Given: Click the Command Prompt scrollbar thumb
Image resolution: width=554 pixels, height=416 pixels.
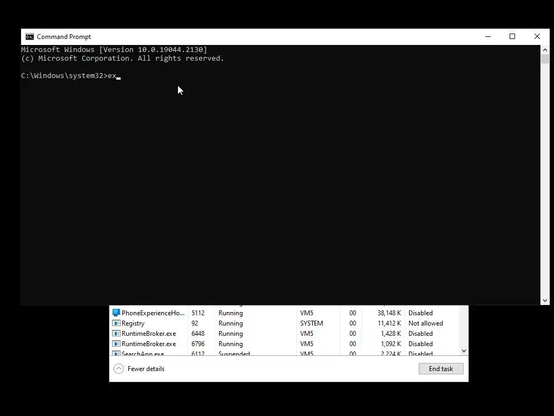Looking at the screenshot, I should [545, 58].
